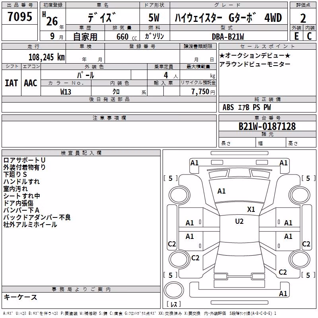Click the セールスポイント header

click(267, 46)
